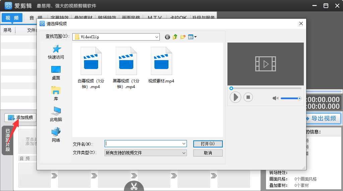
Task: Click the scissors cut icon at bottom
Action: coord(134,186)
